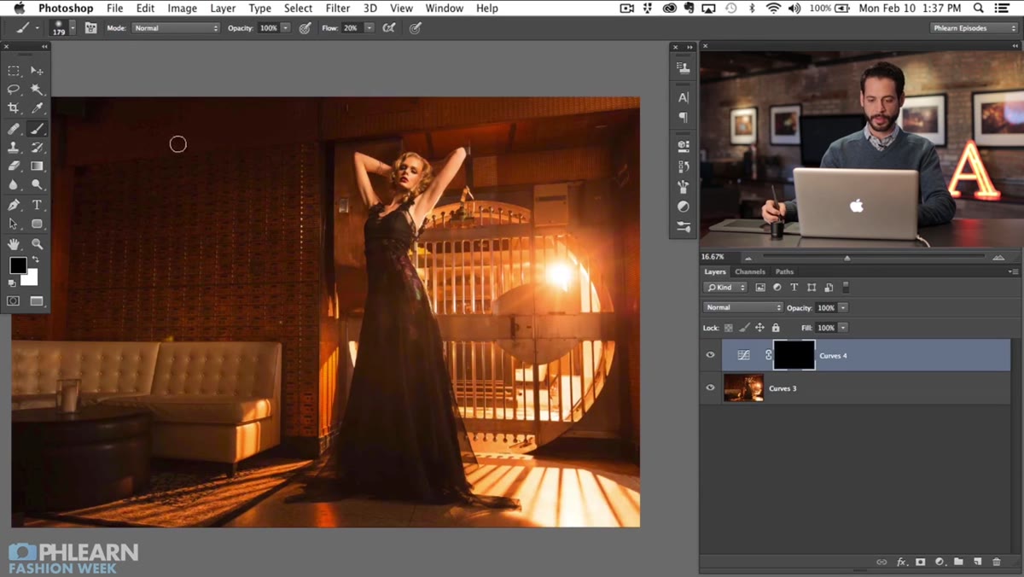Expand the layer Fill dropdown
The width and height of the screenshot is (1024, 577).
click(x=843, y=328)
